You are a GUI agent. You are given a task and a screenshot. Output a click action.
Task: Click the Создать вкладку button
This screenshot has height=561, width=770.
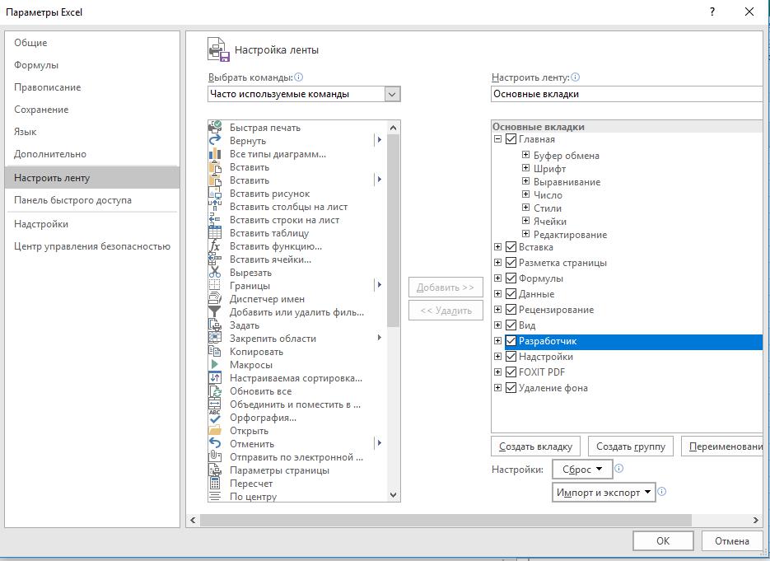pyautogui.click(x=535, y=446)
